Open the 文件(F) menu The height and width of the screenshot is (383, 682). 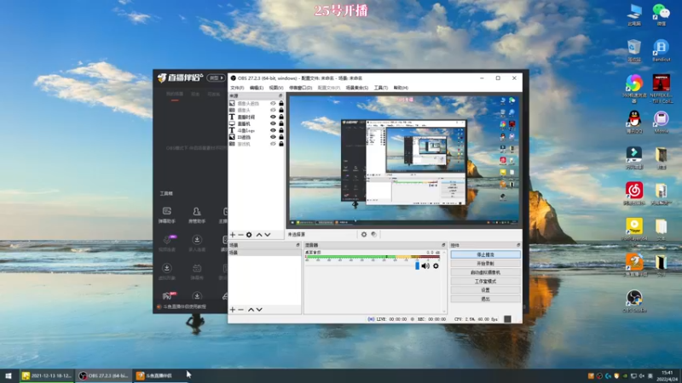(x=237, y=88)
